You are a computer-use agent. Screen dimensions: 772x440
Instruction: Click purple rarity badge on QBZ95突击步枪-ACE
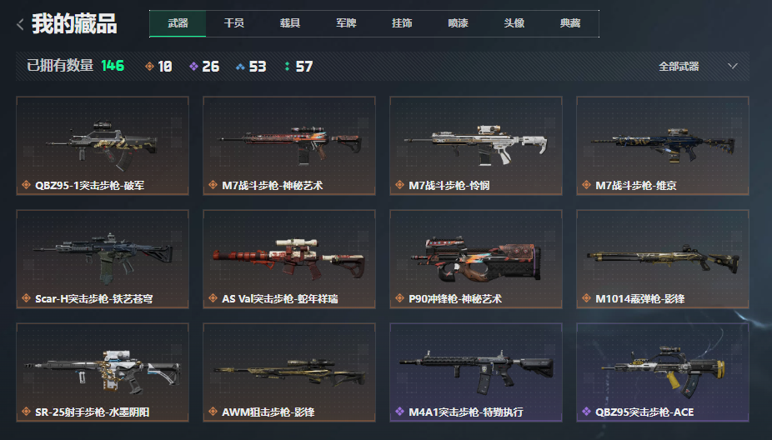point(586,412)
